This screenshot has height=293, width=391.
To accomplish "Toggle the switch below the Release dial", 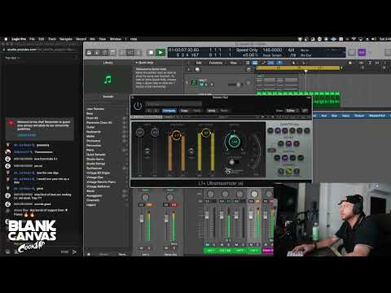I will coord(233,162).
